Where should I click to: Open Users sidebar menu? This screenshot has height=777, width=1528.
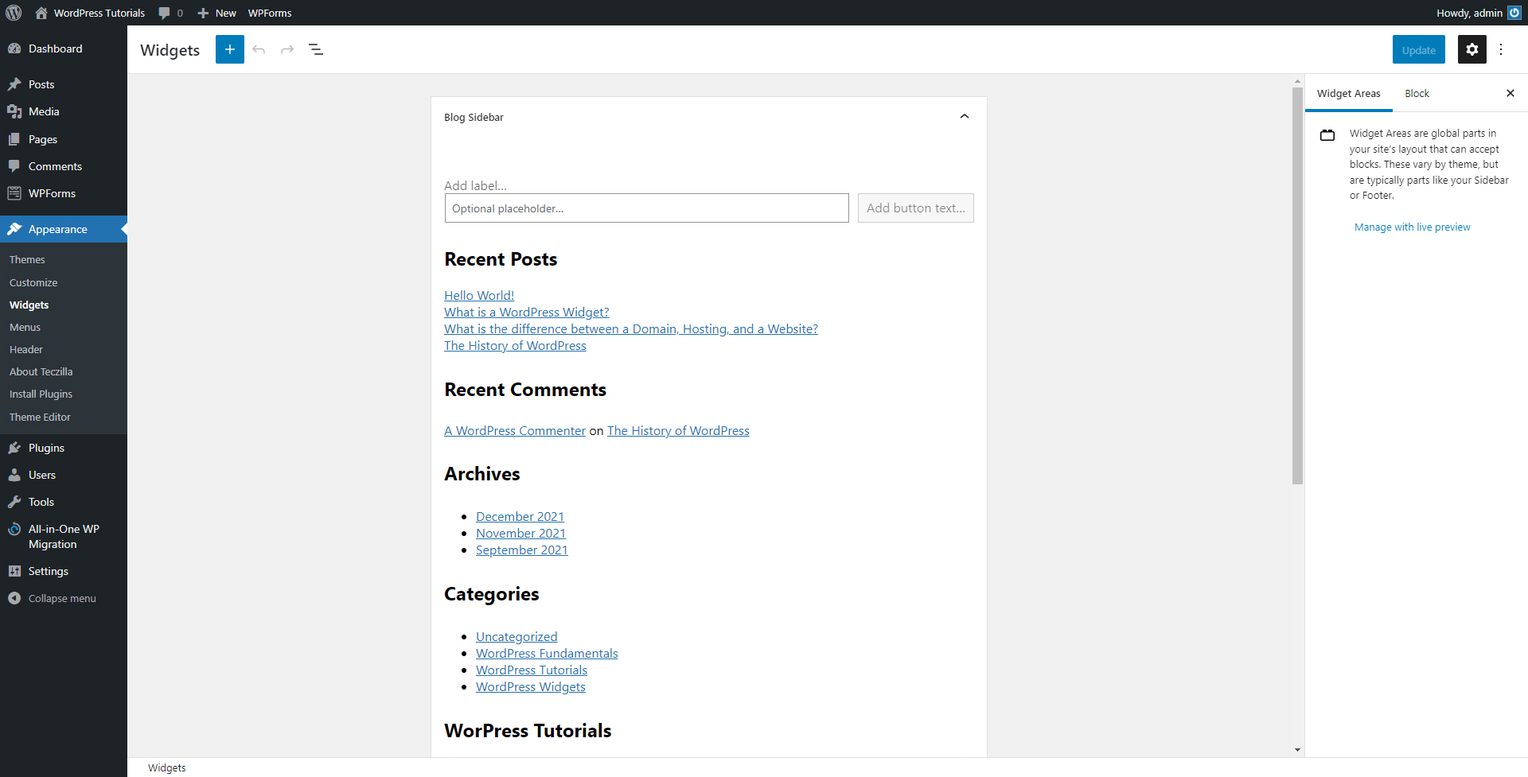tap(64, 475)
